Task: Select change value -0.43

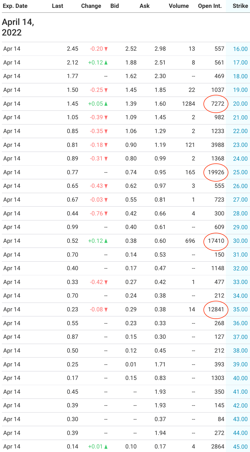Action: point(96,186)
